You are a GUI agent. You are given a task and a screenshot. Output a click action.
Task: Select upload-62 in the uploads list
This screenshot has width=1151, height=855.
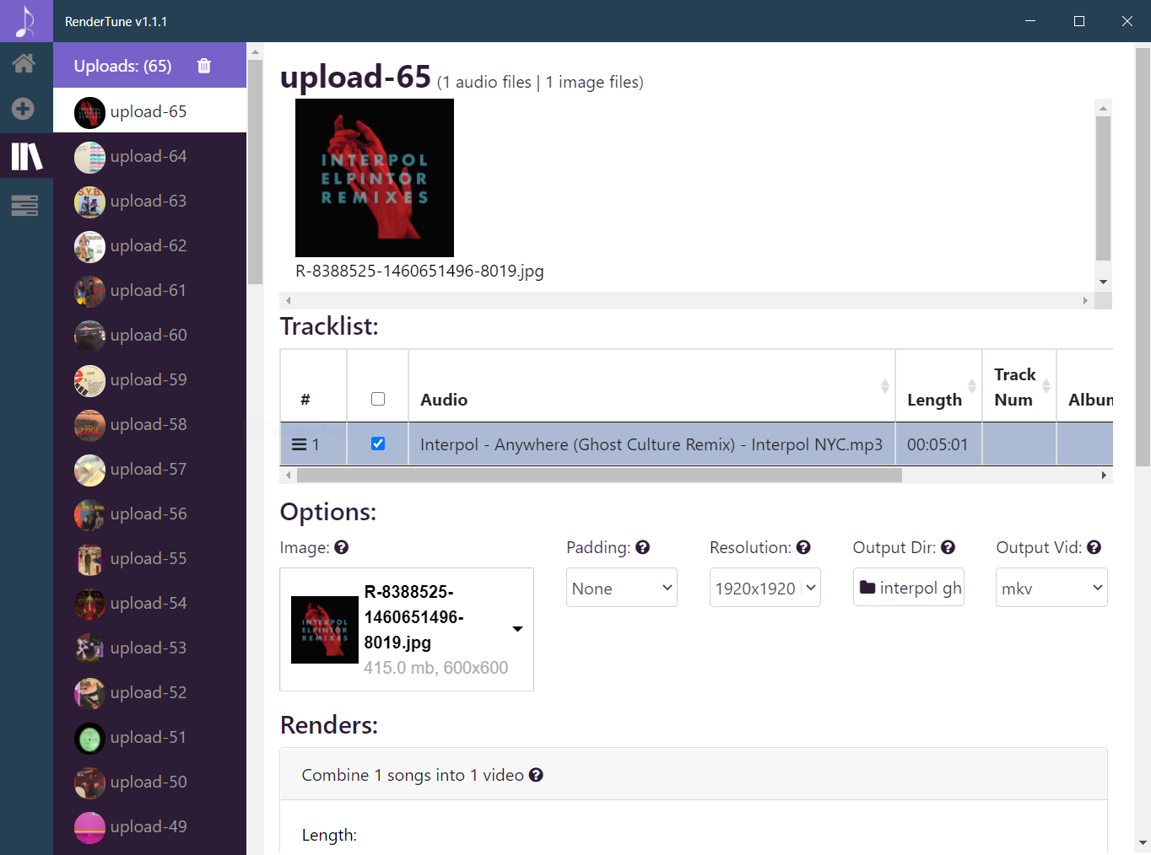point(149,245)
